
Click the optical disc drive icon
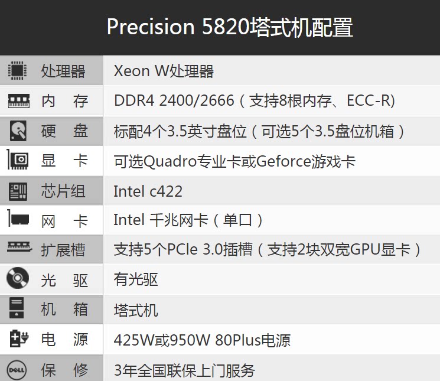18,279
